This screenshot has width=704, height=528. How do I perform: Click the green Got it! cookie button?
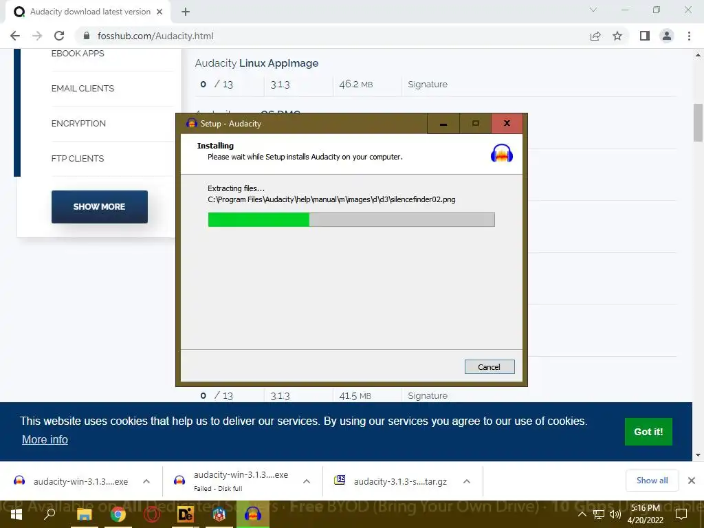tap(648, 432)
